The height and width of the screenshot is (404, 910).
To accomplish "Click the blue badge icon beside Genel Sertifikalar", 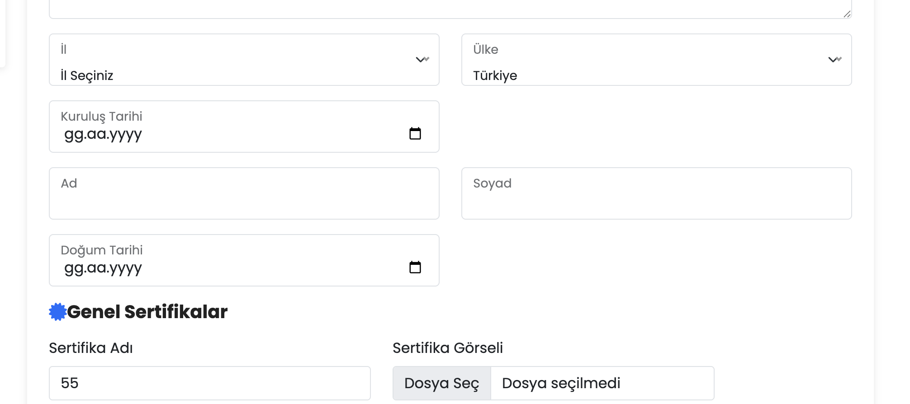I will tap(57, 312).
